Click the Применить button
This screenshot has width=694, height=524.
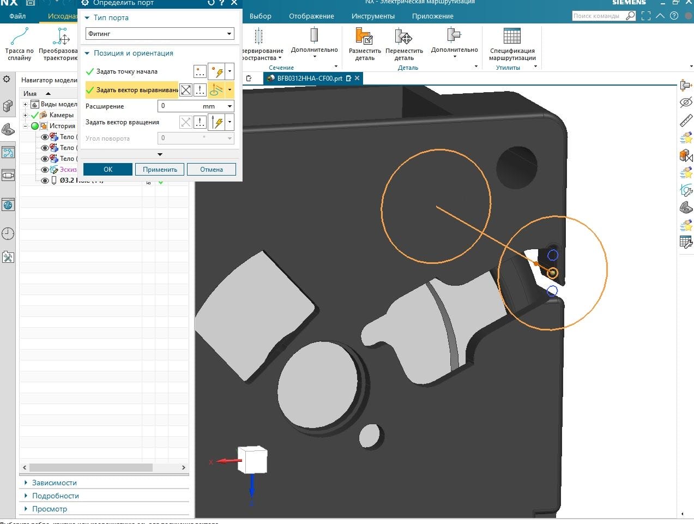(x=160, y=170)
